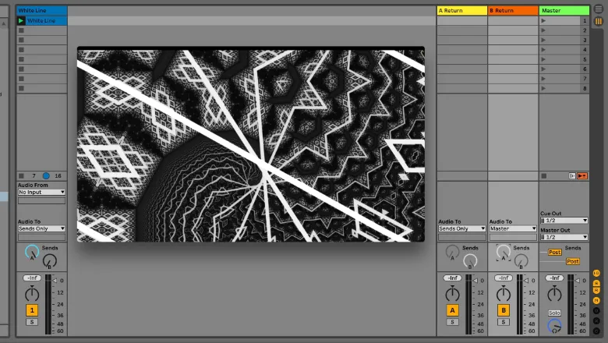Adjust the blue preview volume knob in Master
This screenshot has height=343, width=608.
554,326
